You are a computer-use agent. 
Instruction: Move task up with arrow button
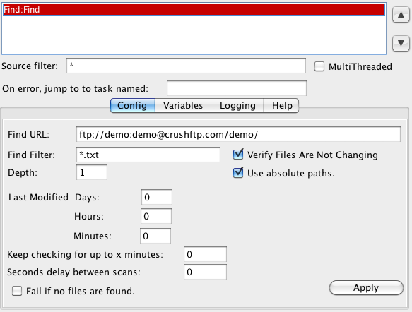click(x=401, y=15)
